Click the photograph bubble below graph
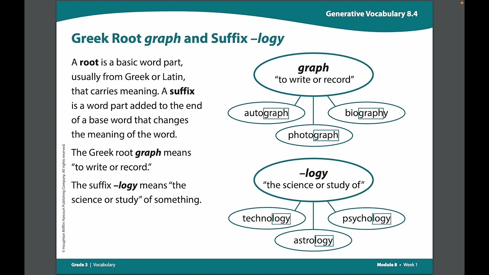The width and height of the screenshot is (489, 275). coord(314,135)
